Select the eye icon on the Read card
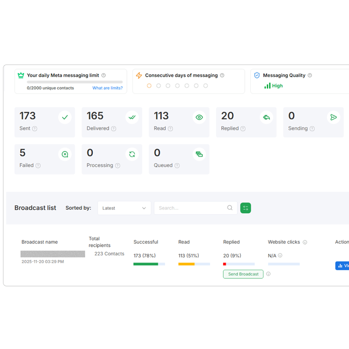 click(x=199, y=117)
